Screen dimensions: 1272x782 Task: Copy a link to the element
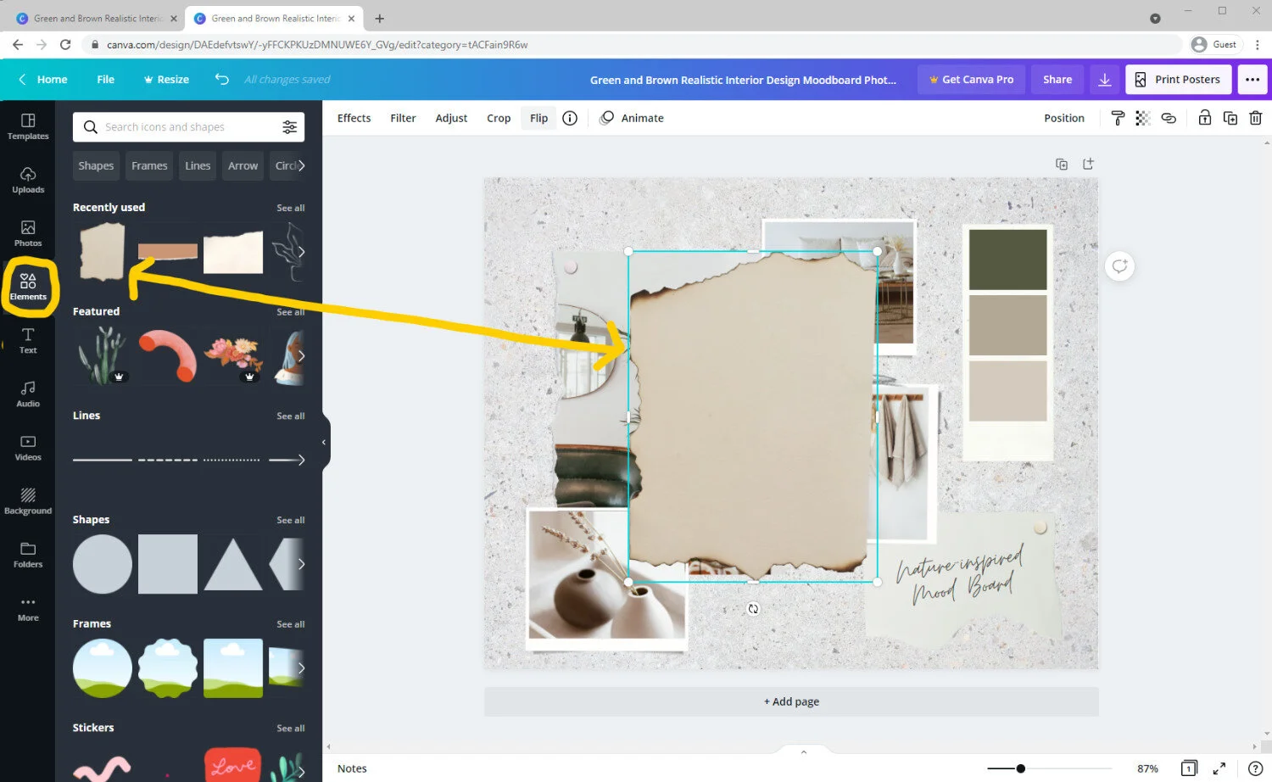(1169, 118)
